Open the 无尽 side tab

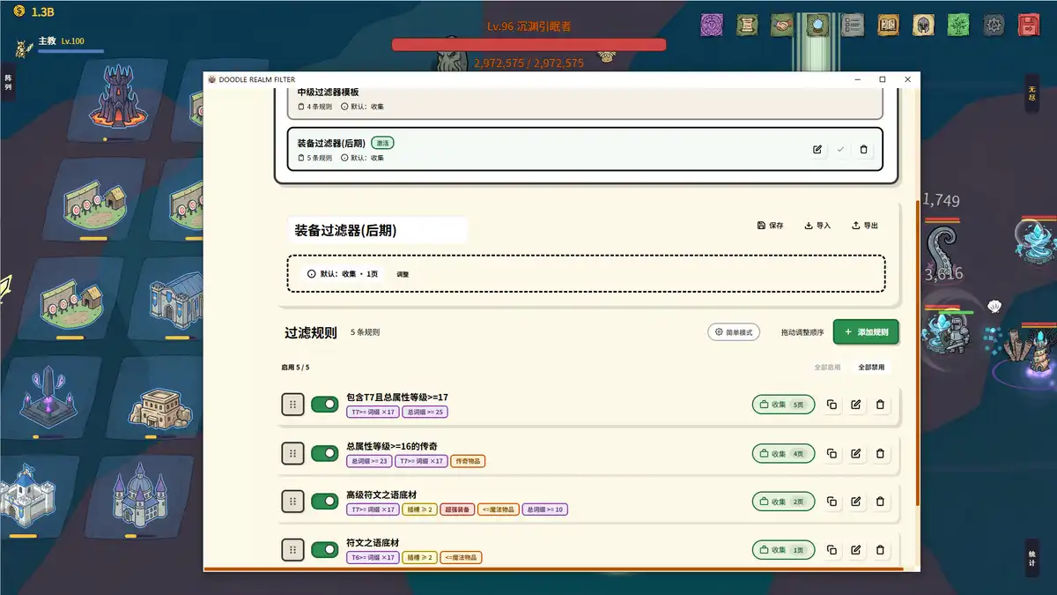pyautogui.click(x=1031, y=93)
